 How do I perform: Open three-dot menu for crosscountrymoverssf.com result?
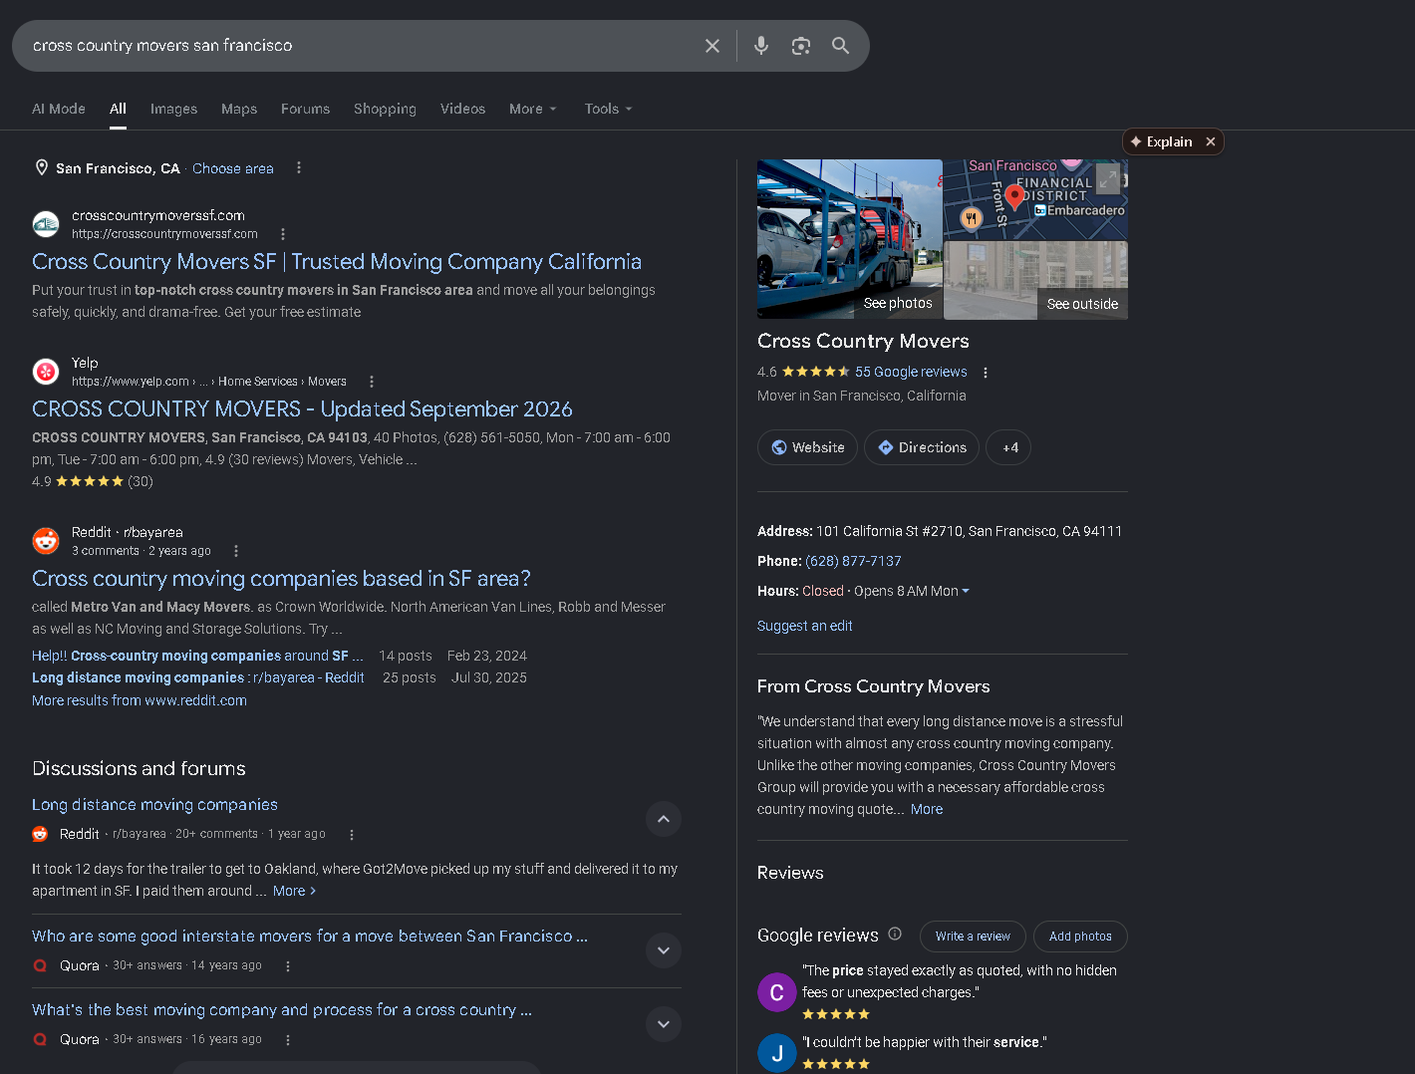(283, 234)
